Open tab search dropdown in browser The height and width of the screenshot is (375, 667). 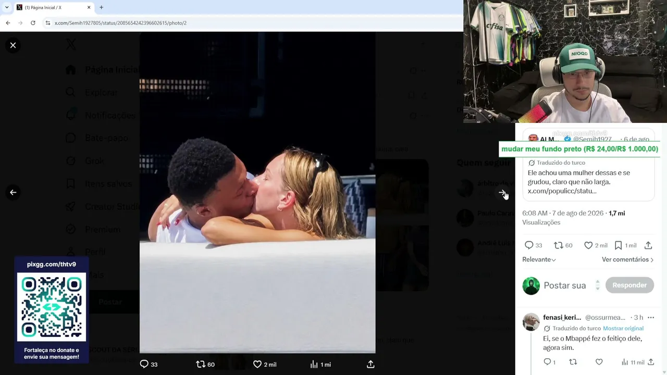[x=6, y=7]
